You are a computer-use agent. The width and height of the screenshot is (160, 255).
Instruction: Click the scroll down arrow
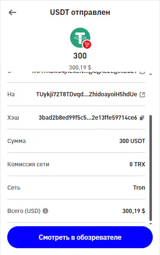point(151,224)
